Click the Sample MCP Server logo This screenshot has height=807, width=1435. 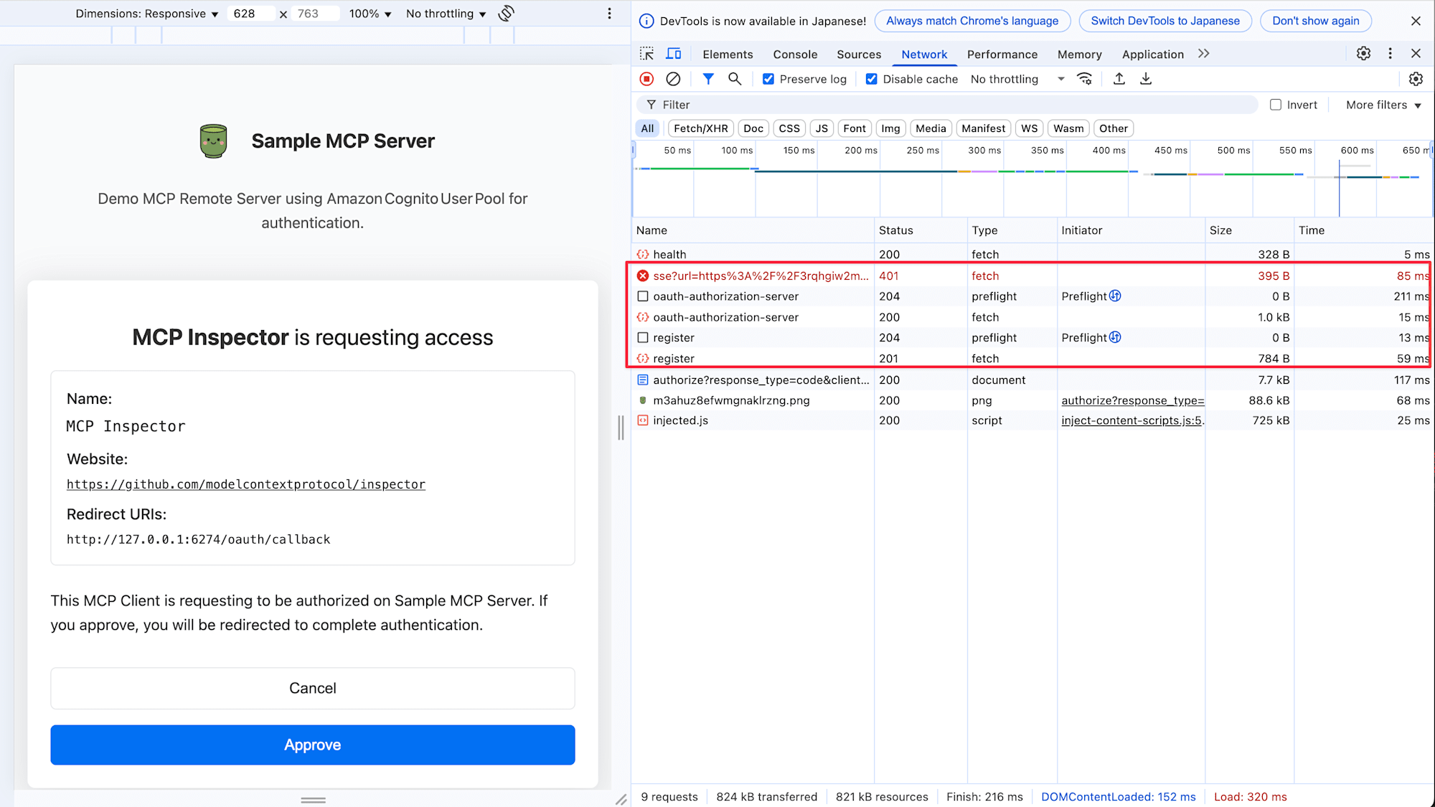point(213,141)
